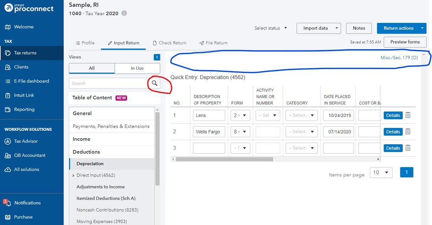Click the 07/14/2020 date field
Viewport: 432px width, 225px height.
338,132
